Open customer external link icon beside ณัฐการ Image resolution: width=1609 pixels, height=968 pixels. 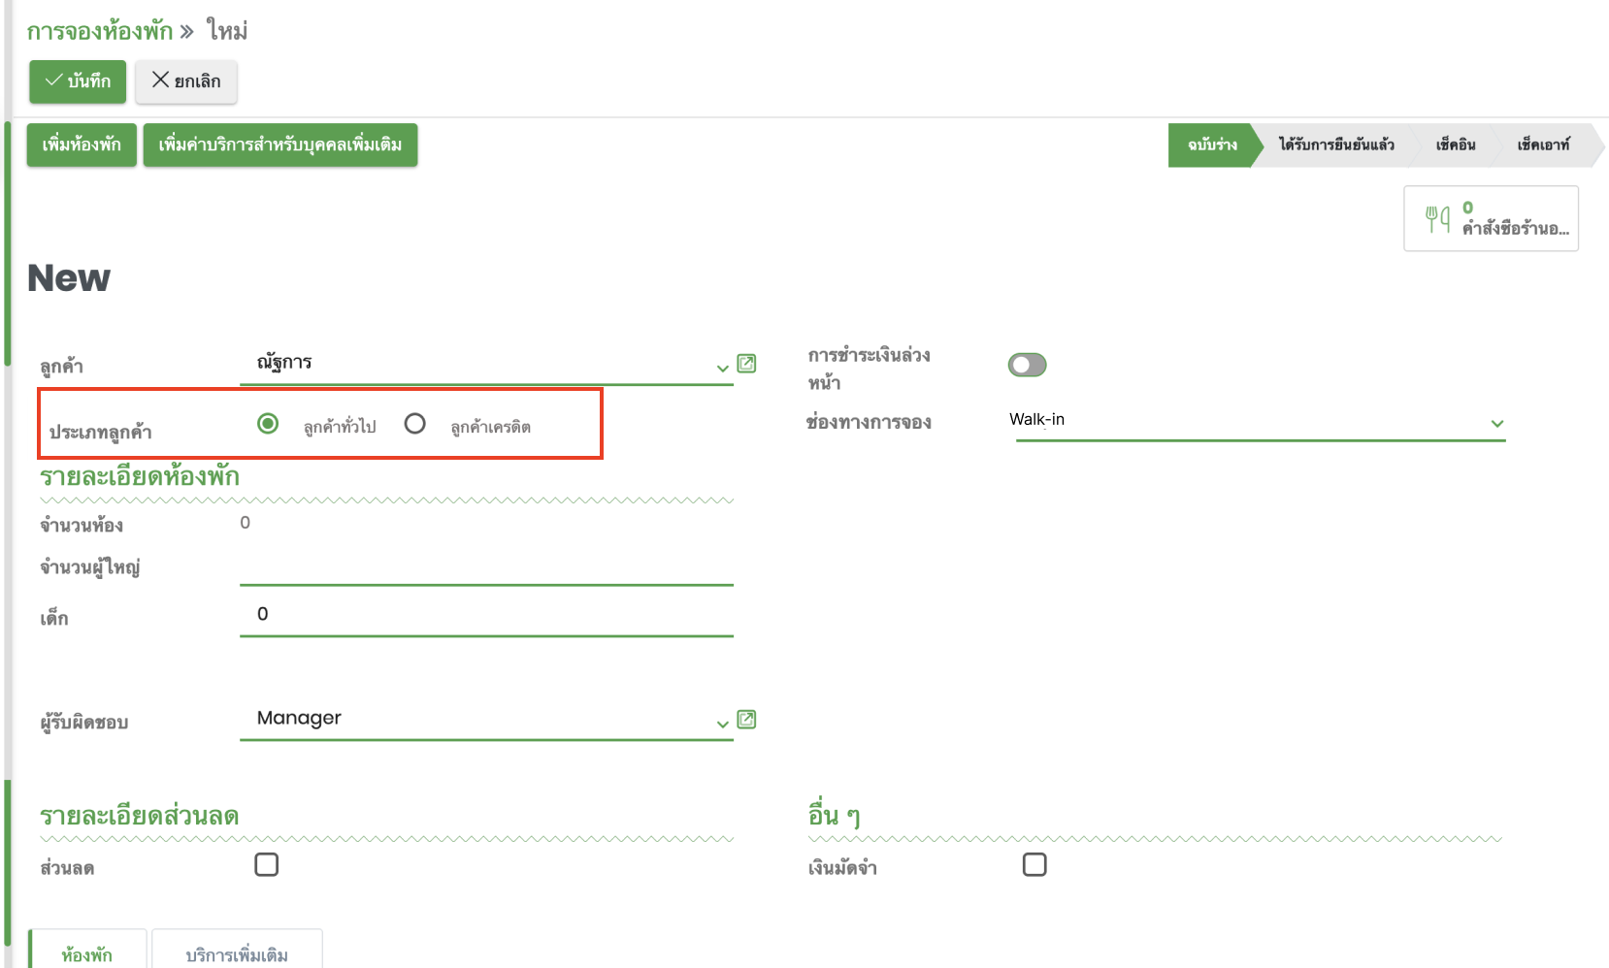pos(746,364)
